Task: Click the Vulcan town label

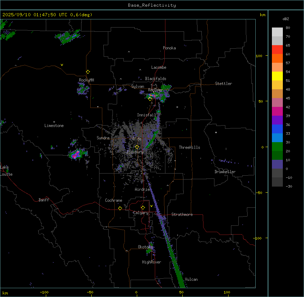Action: click(191, 279)
